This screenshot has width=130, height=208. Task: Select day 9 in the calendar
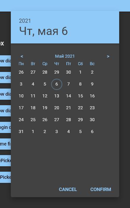click(x=92, y=84)
